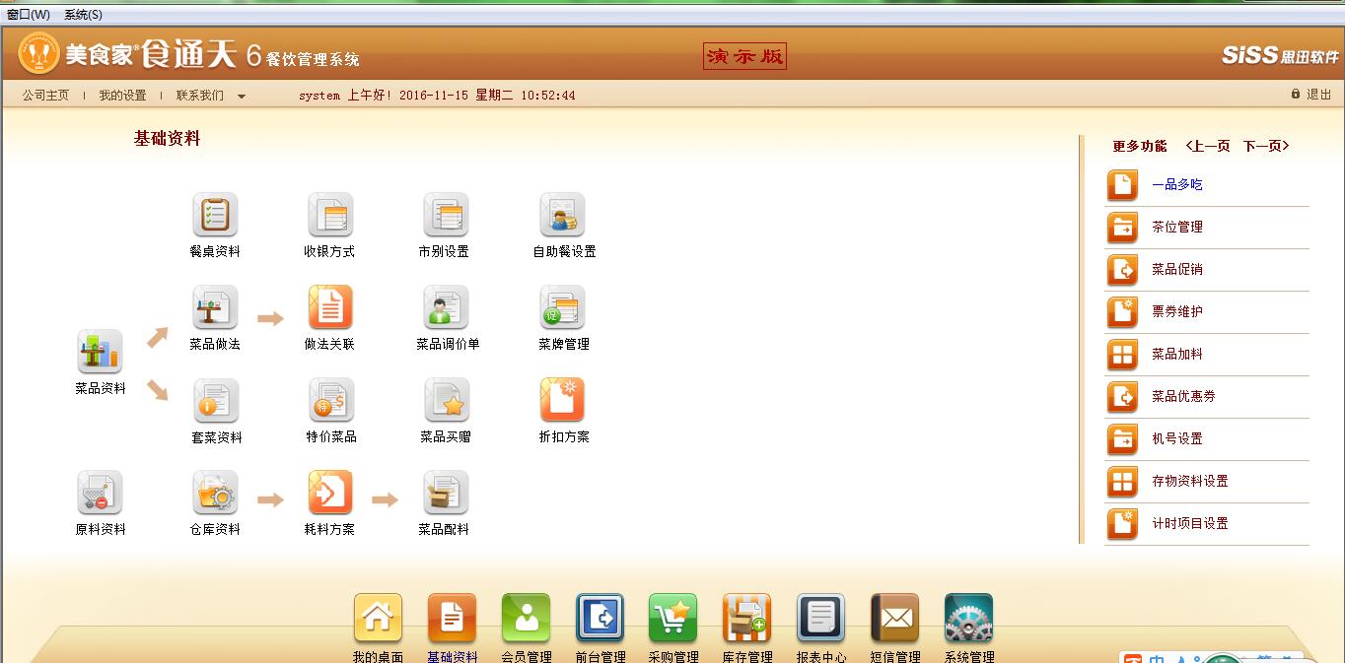This screenshot has width=1345, height=663.
Task: Open 采购管理 cart icon
Action: point(673,619)
